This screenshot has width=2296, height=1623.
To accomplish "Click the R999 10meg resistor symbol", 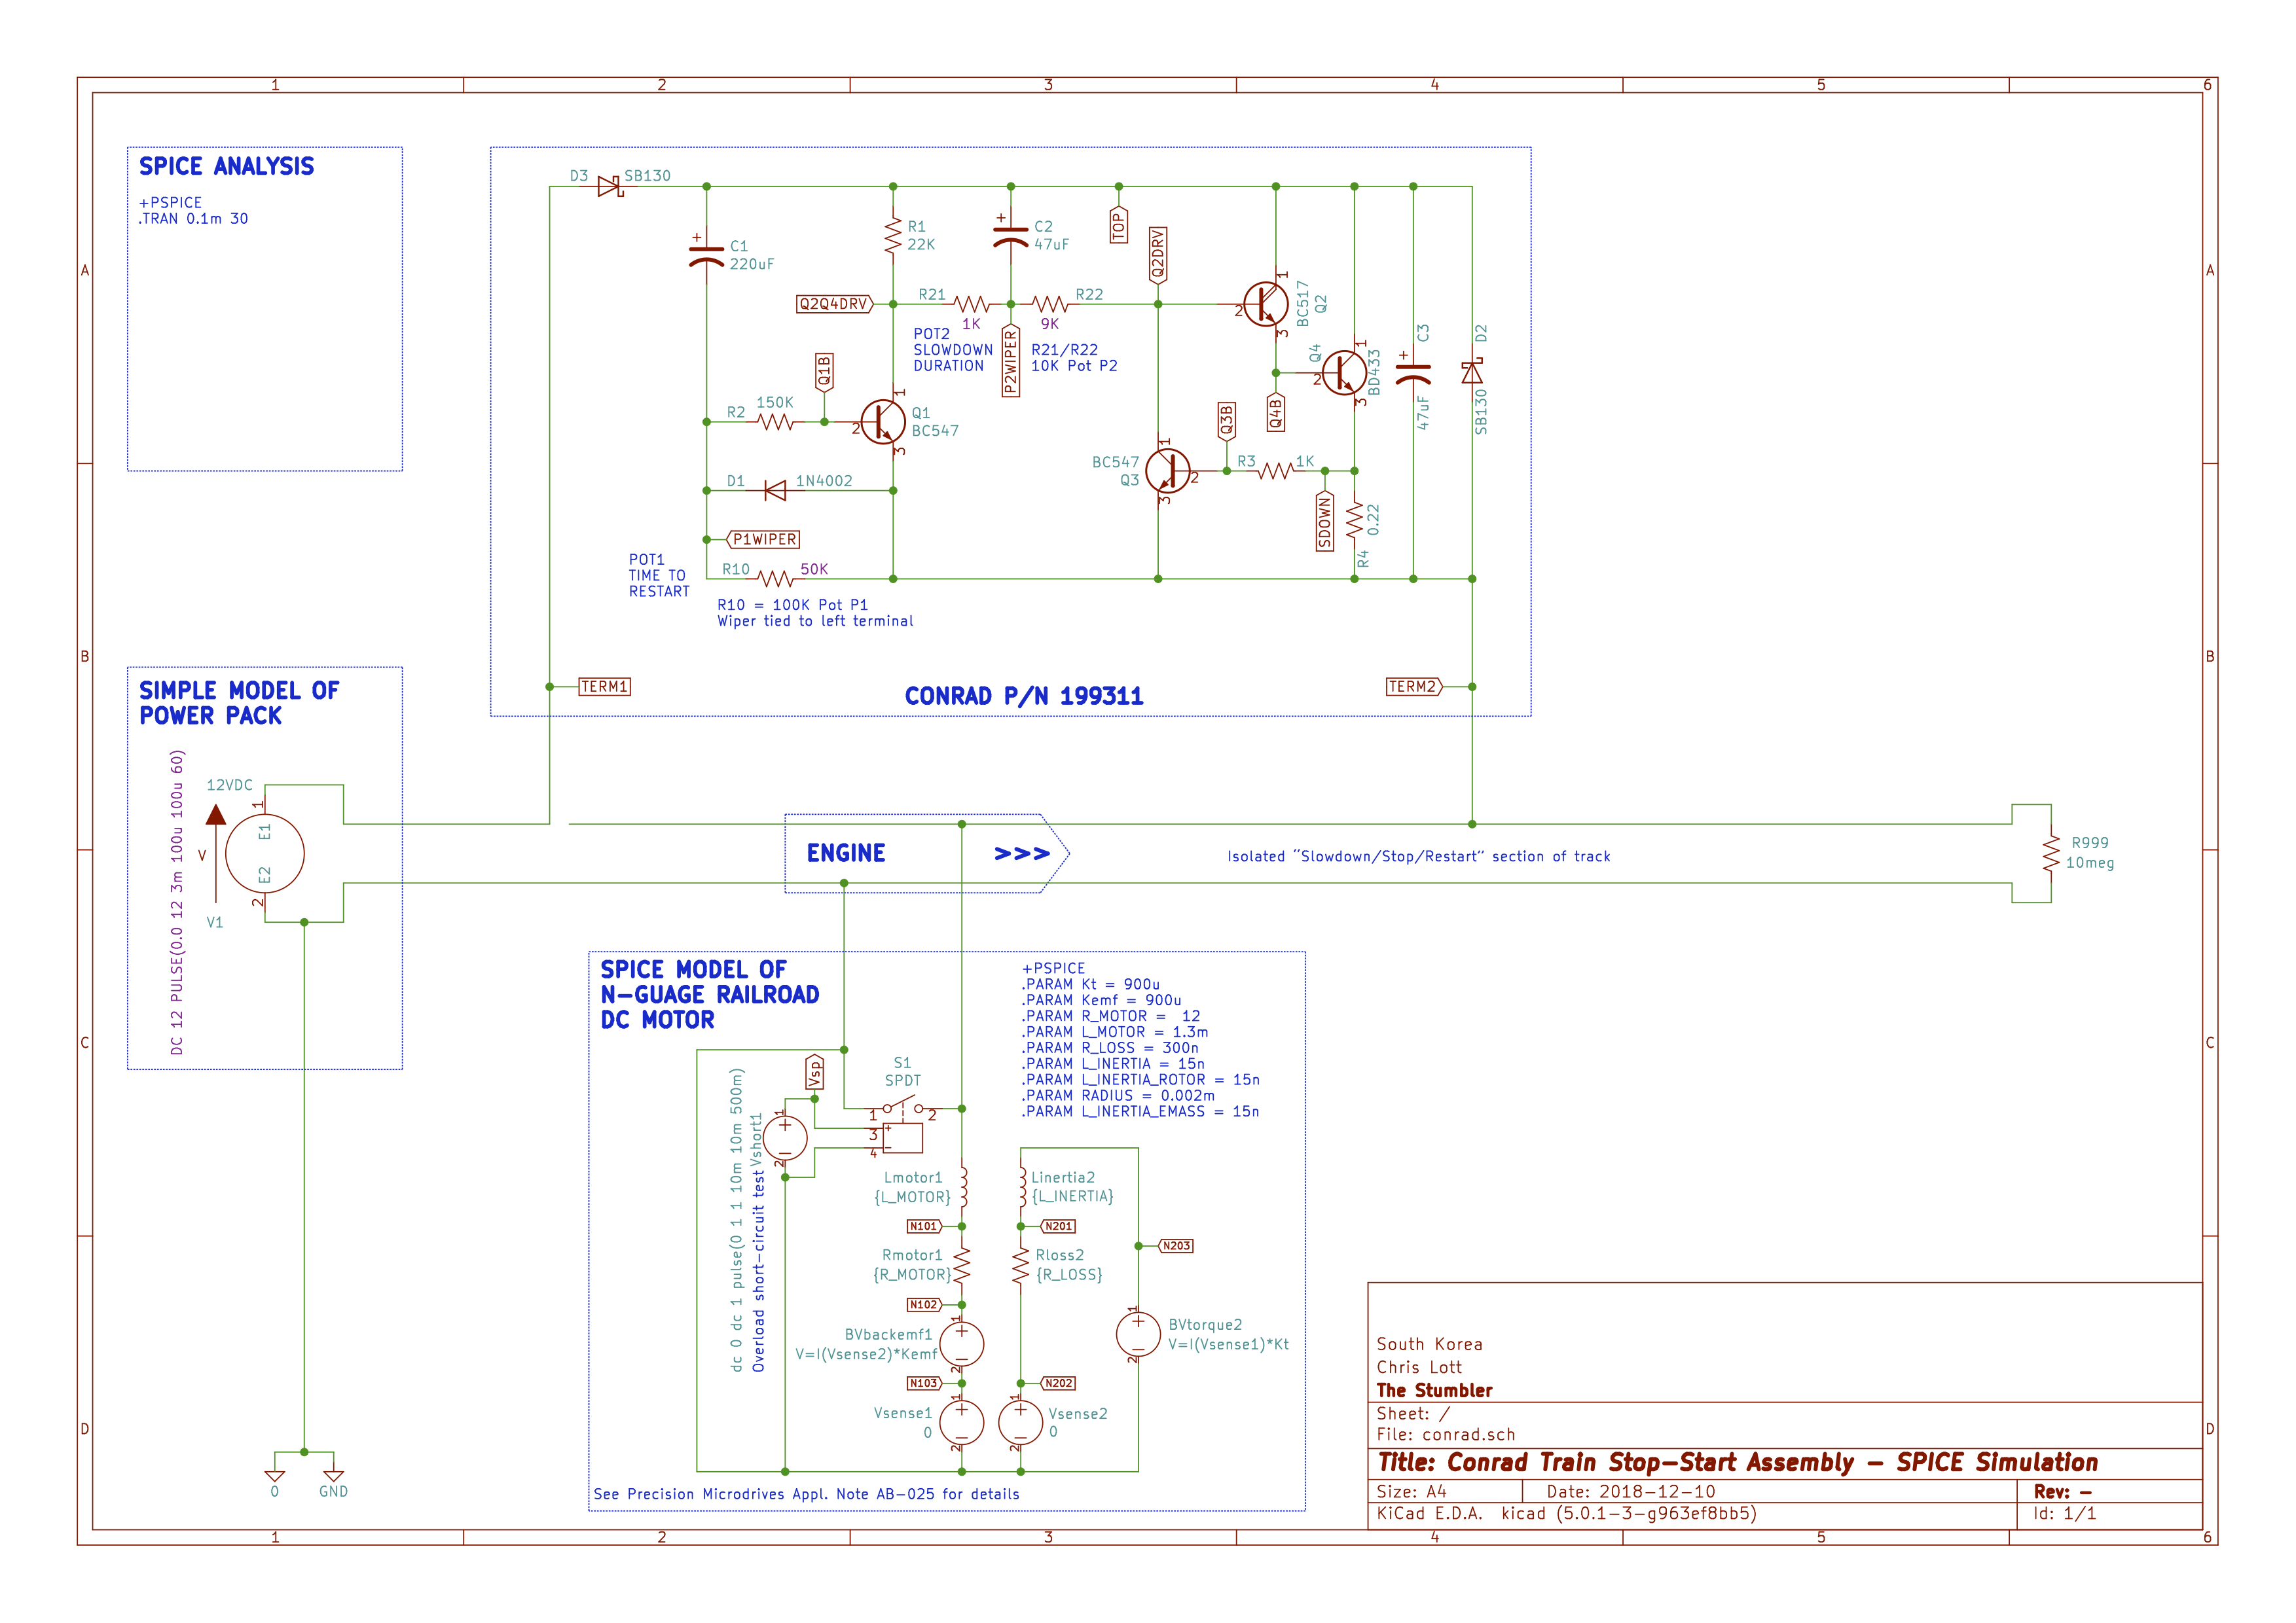I will (2051, 853).
